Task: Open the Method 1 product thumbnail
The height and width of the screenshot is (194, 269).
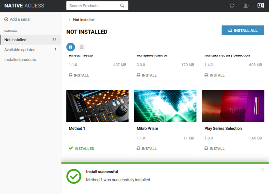Action: (98, 106)
